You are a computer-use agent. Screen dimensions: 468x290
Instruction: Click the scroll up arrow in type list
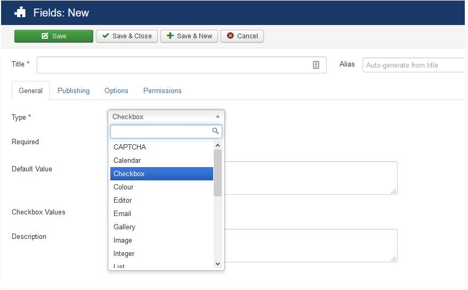217,145
